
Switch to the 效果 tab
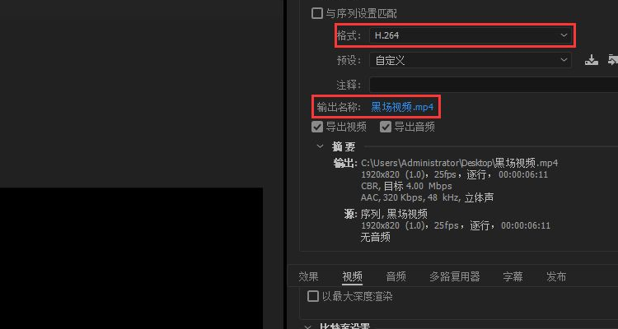pos(308,276)
